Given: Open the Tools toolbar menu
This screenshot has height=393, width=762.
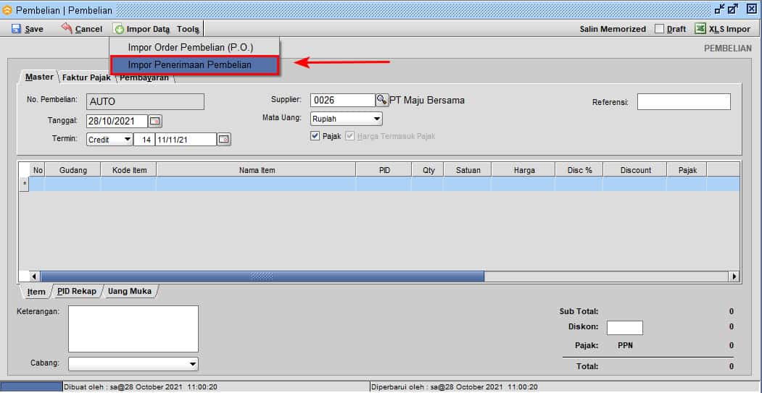Looking at the screenshot, I should 188,29.
